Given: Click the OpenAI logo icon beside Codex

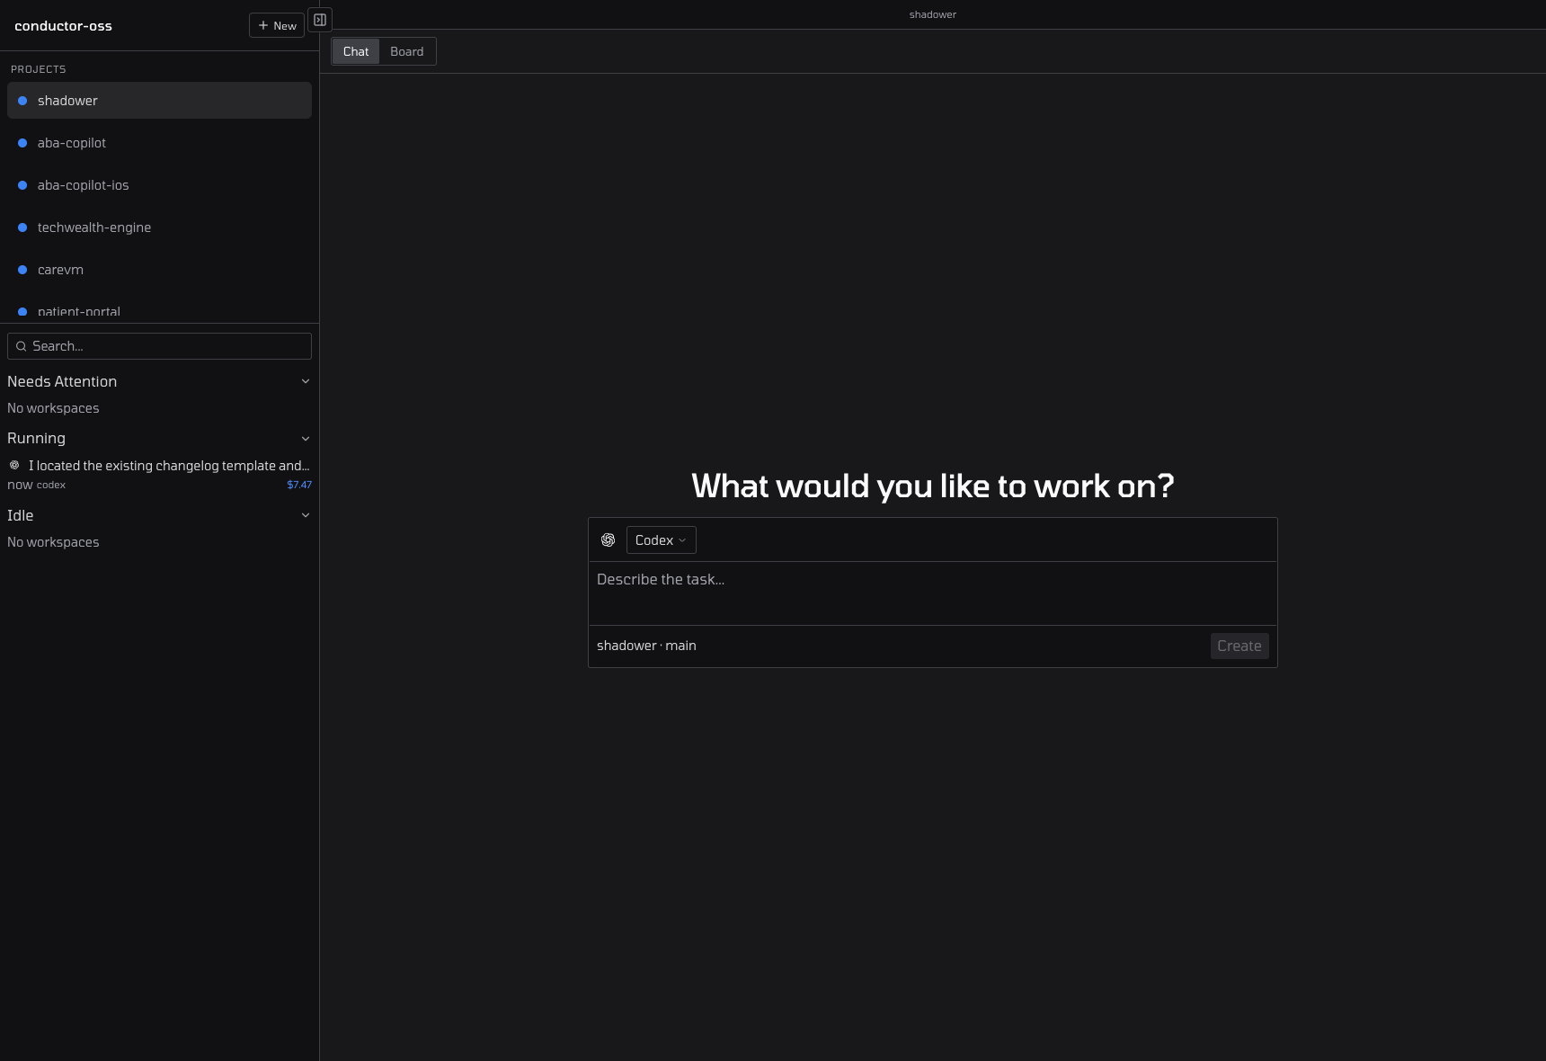Looking at the screenshot, I should click(609, 540).
